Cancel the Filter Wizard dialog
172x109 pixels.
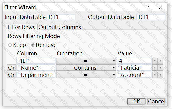coord(156,101)
